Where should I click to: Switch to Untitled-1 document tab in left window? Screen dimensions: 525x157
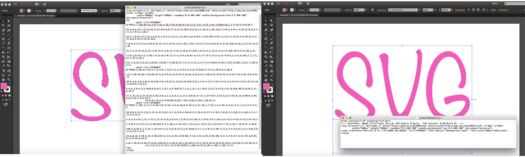[x=36, y=16]
